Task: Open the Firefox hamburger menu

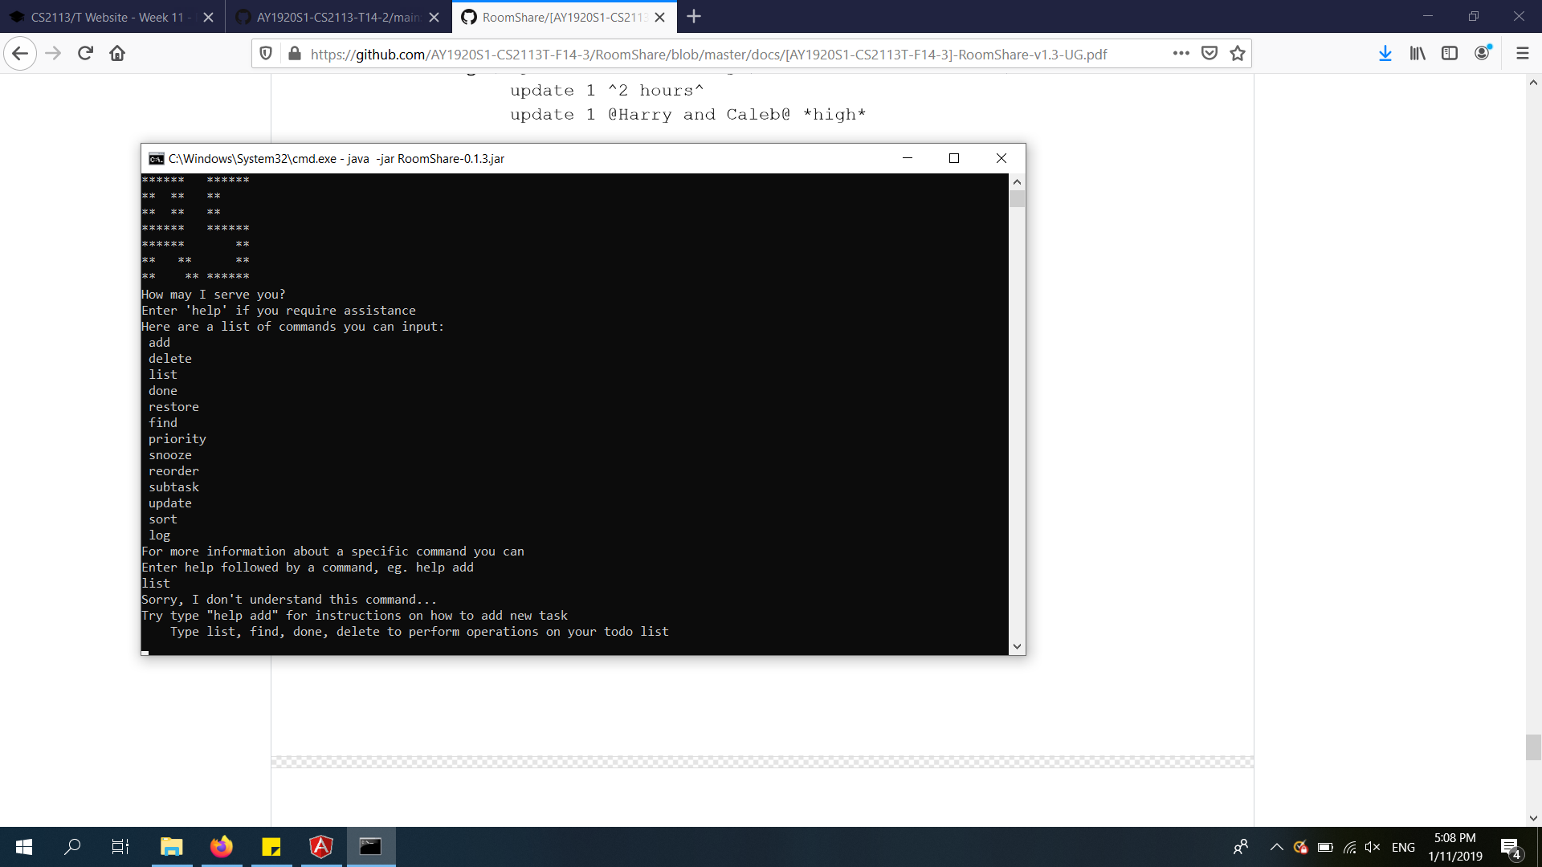Action: click(x=1522, y=54)
